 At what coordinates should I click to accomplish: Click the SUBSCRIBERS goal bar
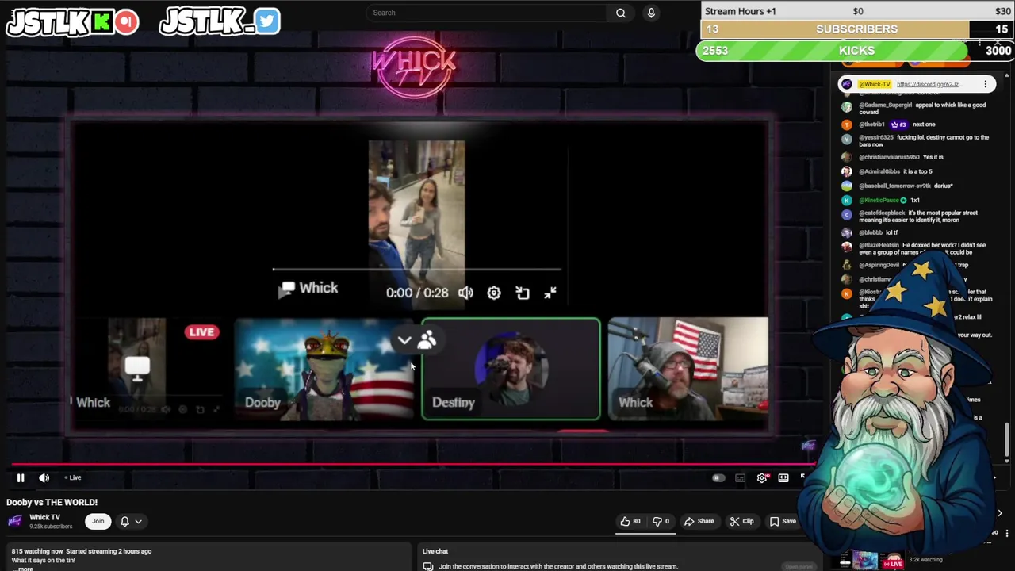856,29
